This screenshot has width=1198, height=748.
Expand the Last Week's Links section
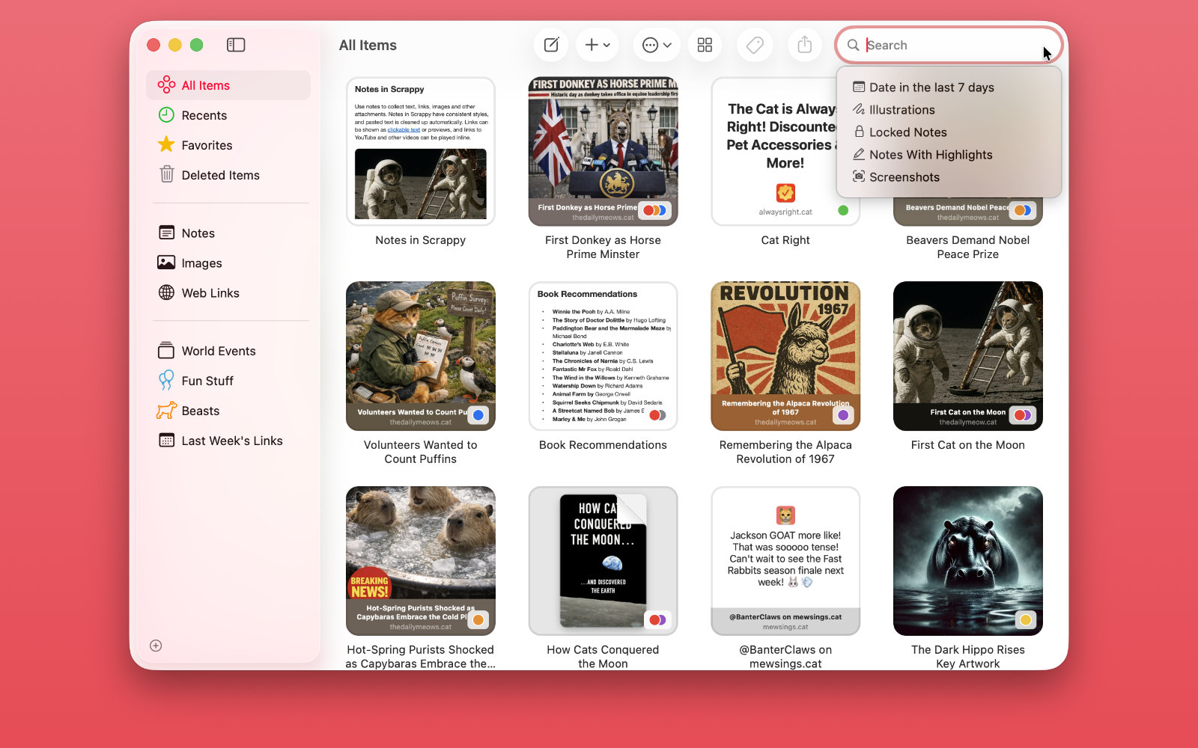(x=231, y=441)
